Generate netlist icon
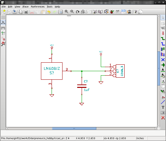166x141 pixels. [x=117, y=12]
